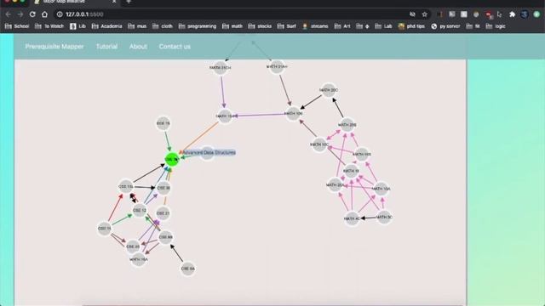Select the MATH 10A graph node
This screenshot has width=545, height=306.
pos(381,189)
